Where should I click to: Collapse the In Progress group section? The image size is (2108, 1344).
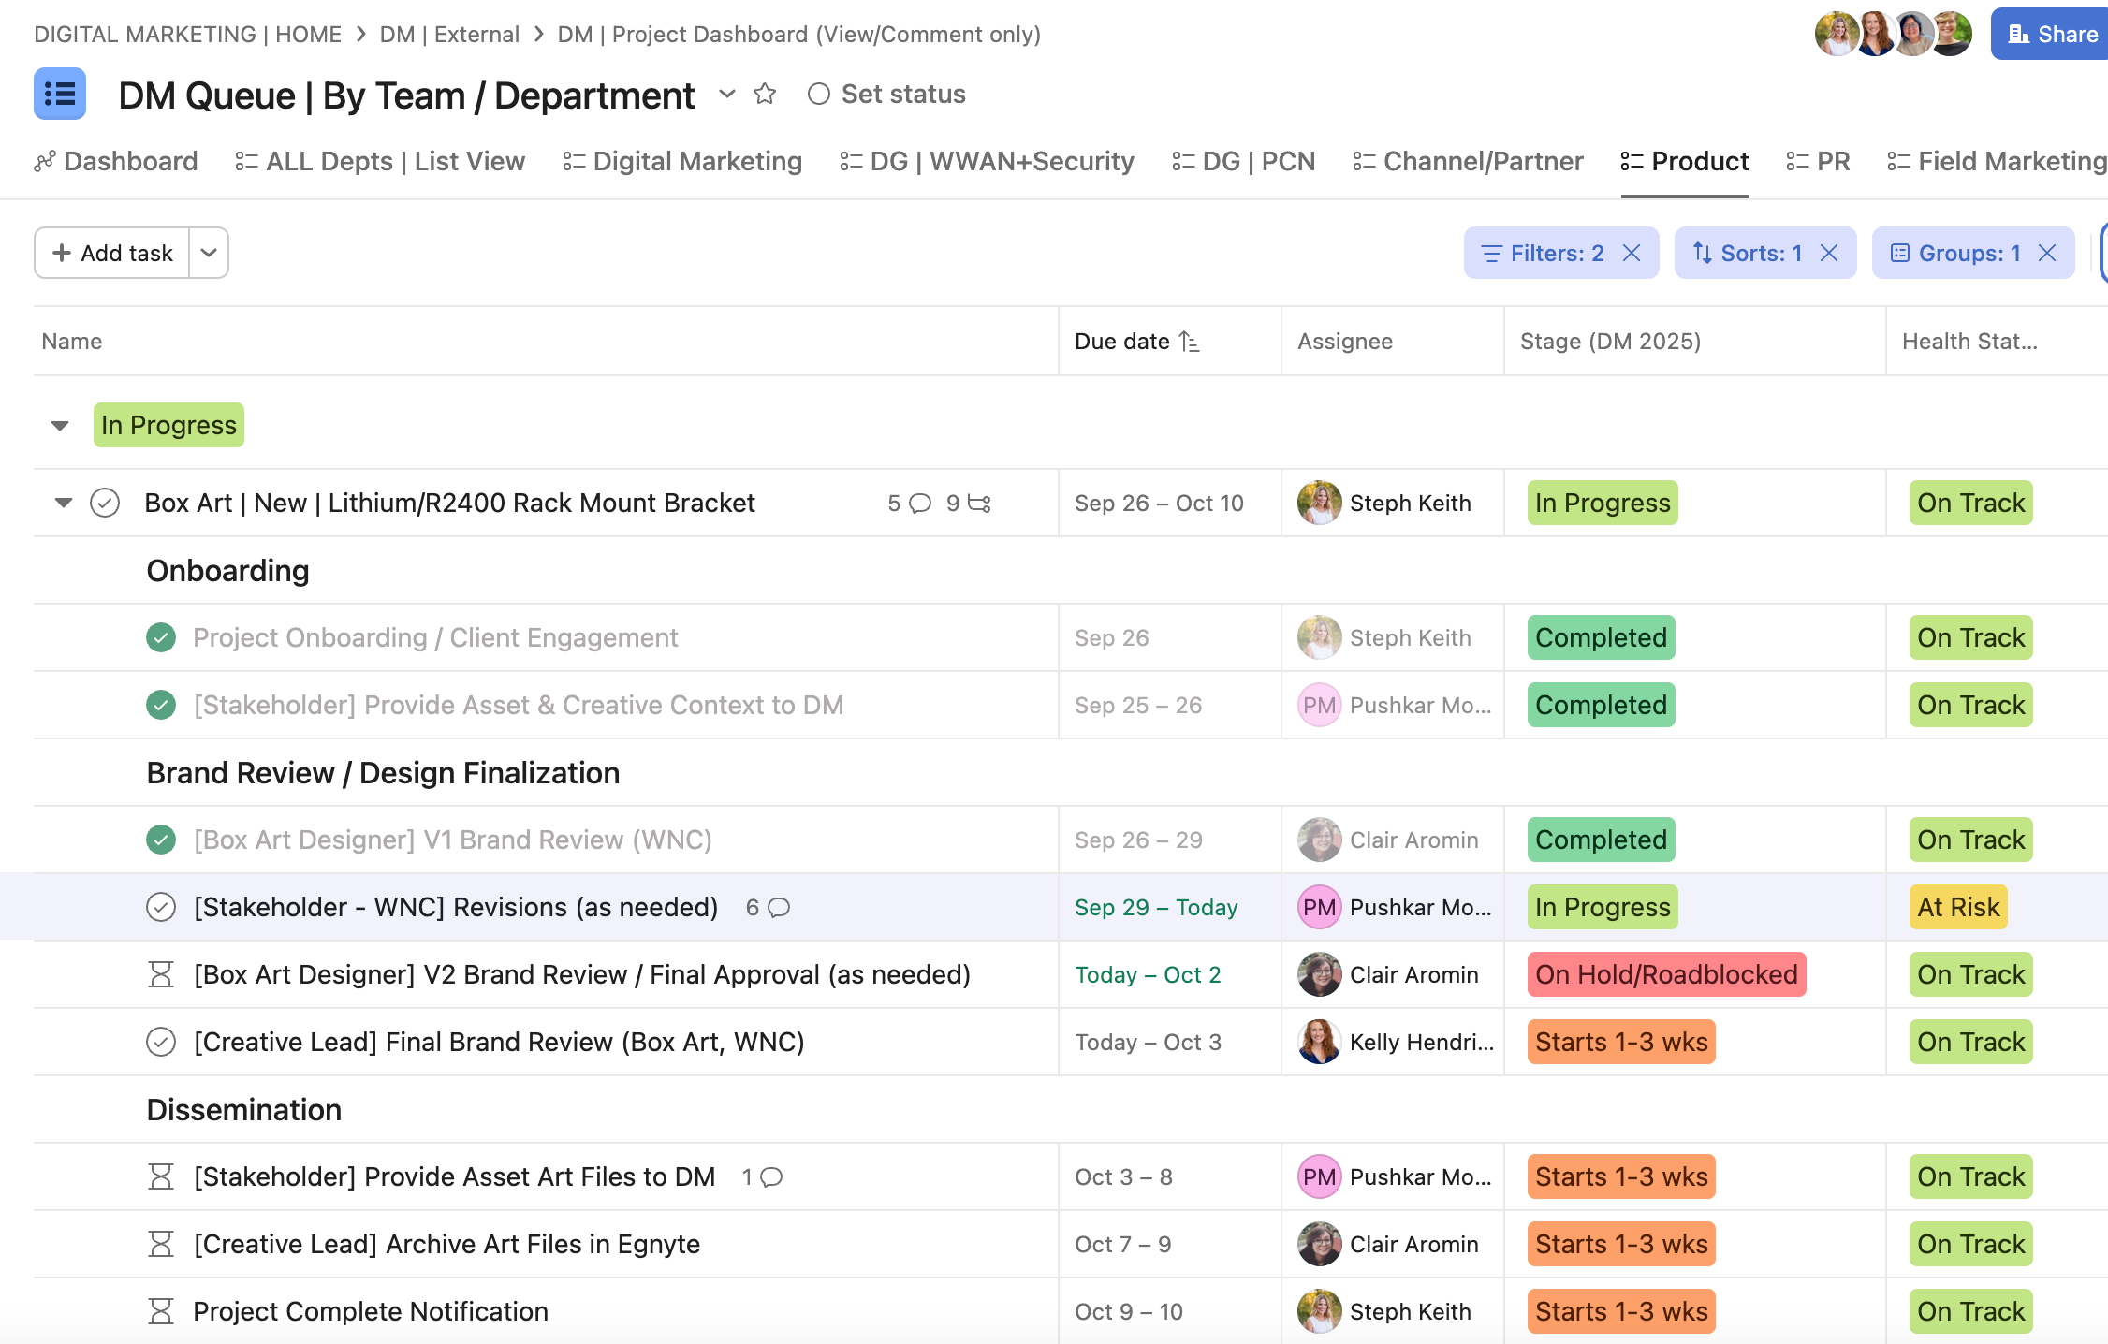[x=60, y=426]
